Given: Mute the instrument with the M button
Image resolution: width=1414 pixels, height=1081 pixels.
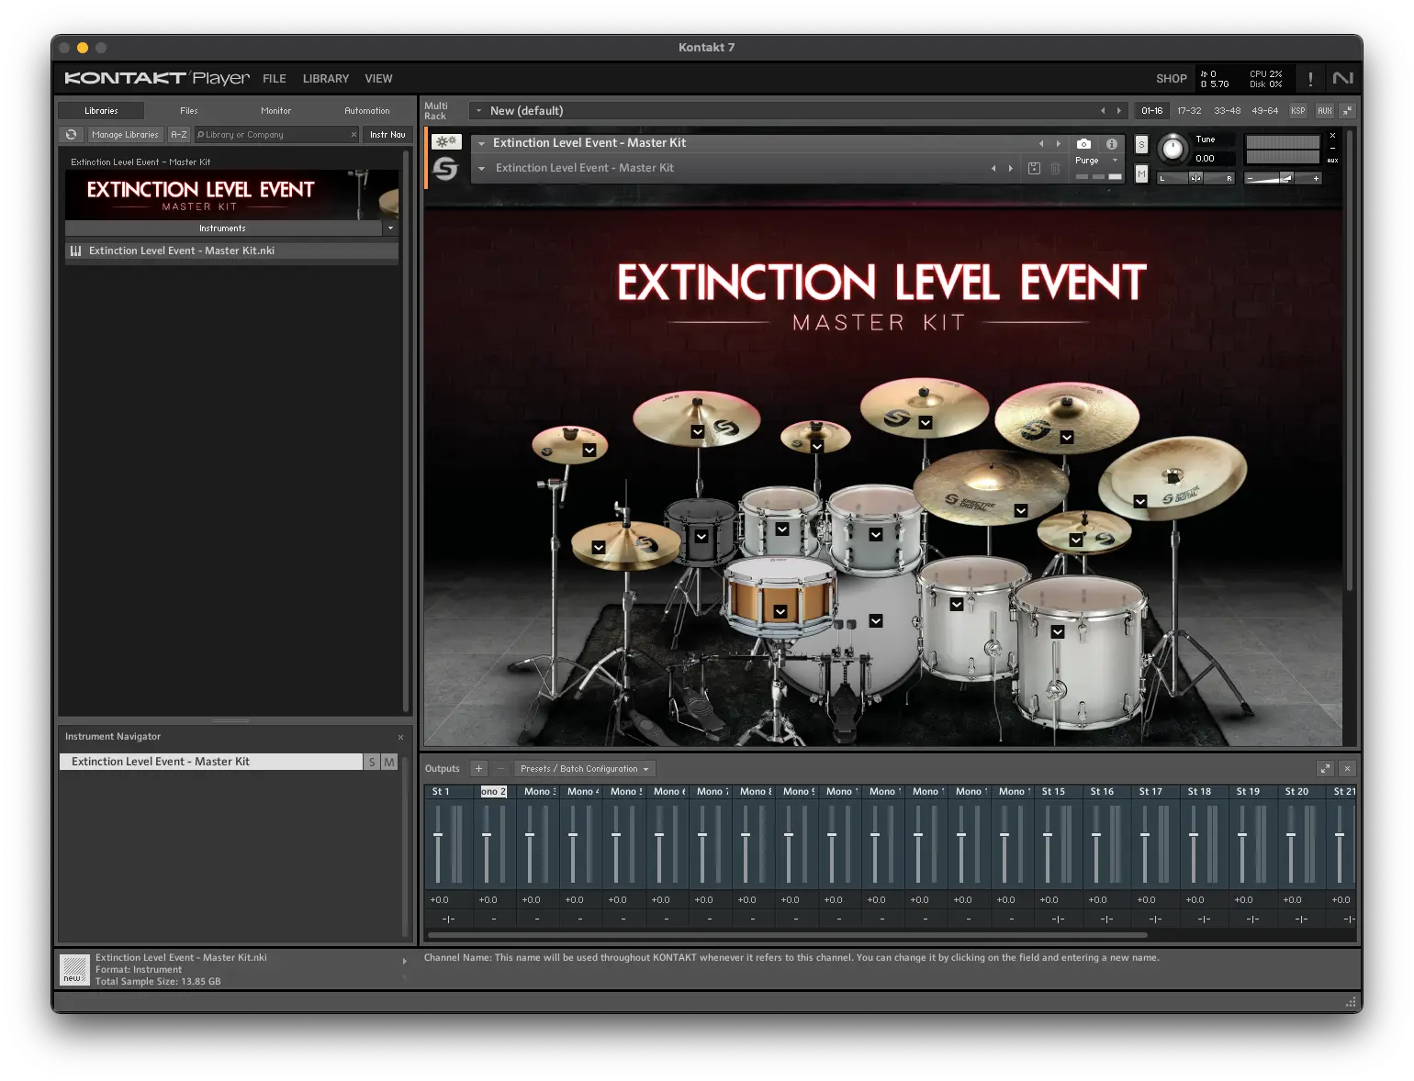Looking at the screenshot, I should (1141, 173).
